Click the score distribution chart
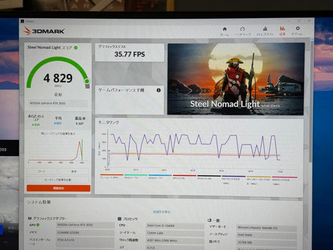 coord(56,151)
